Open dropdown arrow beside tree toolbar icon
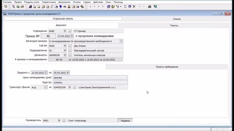The height and width of the screenshot is (131, 234). click(x=121, y=7)
